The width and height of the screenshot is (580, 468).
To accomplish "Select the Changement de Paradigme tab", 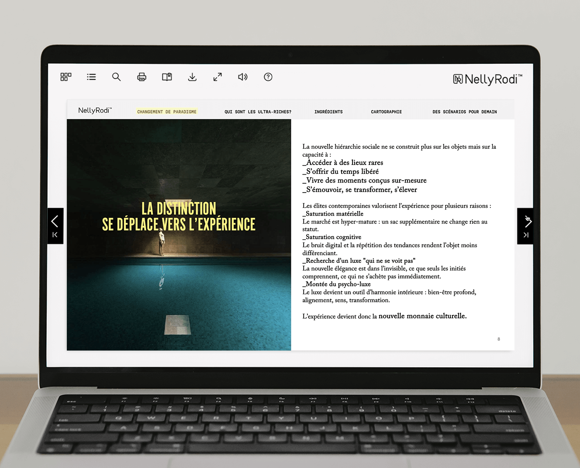I will (x=167, y=112).
